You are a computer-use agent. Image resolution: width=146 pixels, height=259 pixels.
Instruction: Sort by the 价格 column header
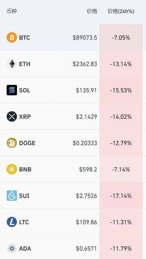(x=92, y=11)
